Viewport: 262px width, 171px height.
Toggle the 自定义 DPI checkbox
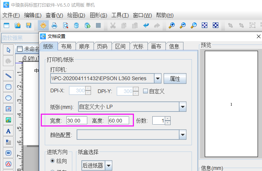click(x=145, y=91)
